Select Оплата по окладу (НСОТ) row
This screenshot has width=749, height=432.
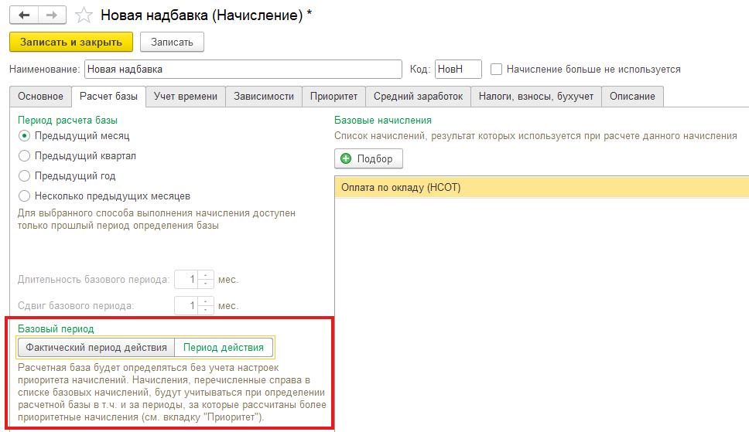542,188
